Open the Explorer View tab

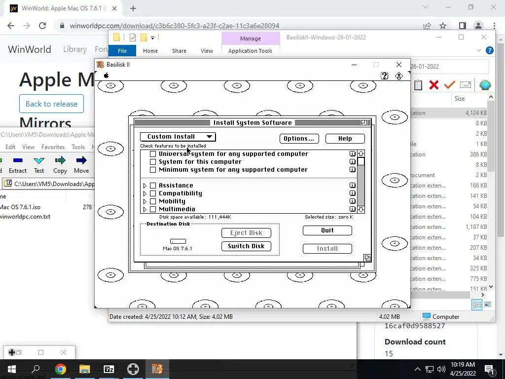tap(207, 51)
